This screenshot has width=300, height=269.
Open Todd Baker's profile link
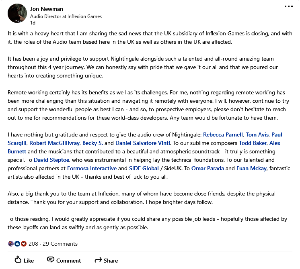(253, 143)
